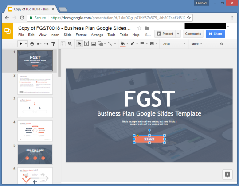The image size is (239, 186).
Task: Click the line color pencil icon
Action: click(x=133, y=44)
